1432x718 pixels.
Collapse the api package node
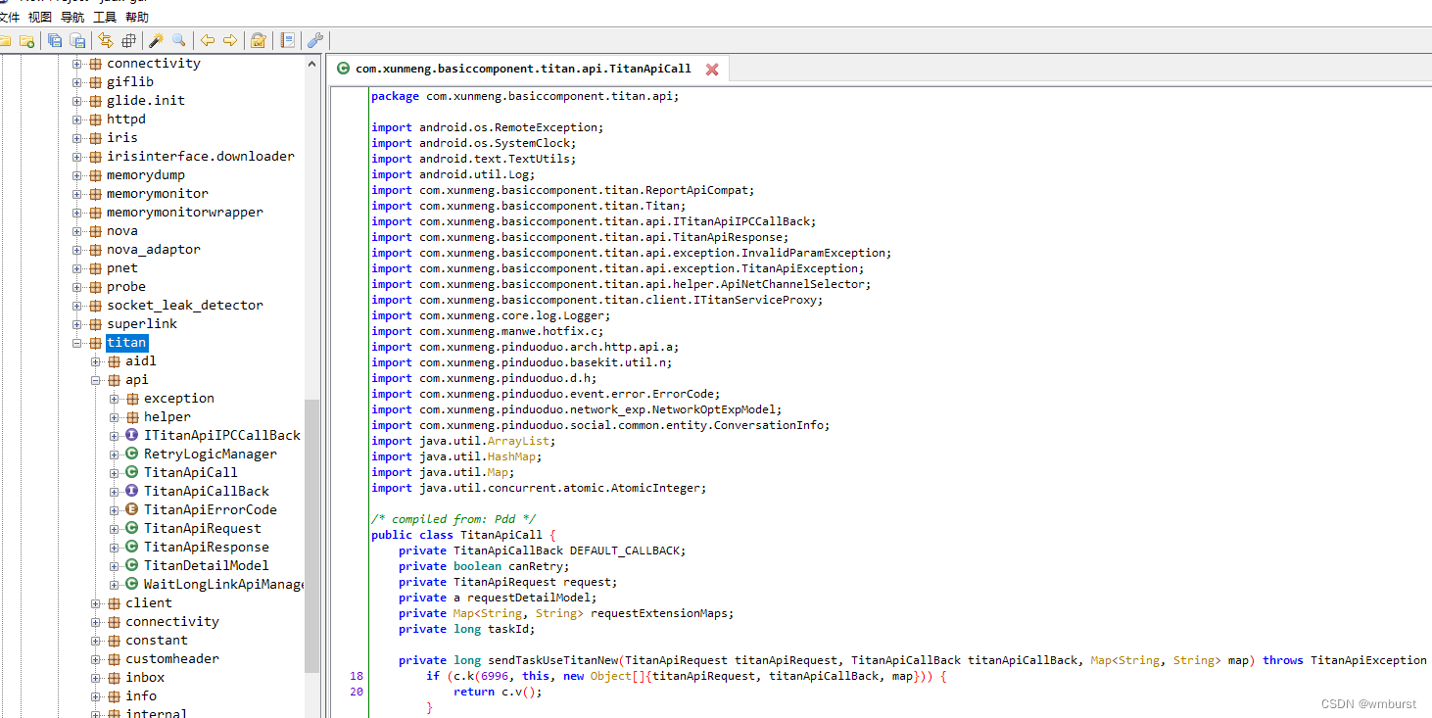click(96, 380)
